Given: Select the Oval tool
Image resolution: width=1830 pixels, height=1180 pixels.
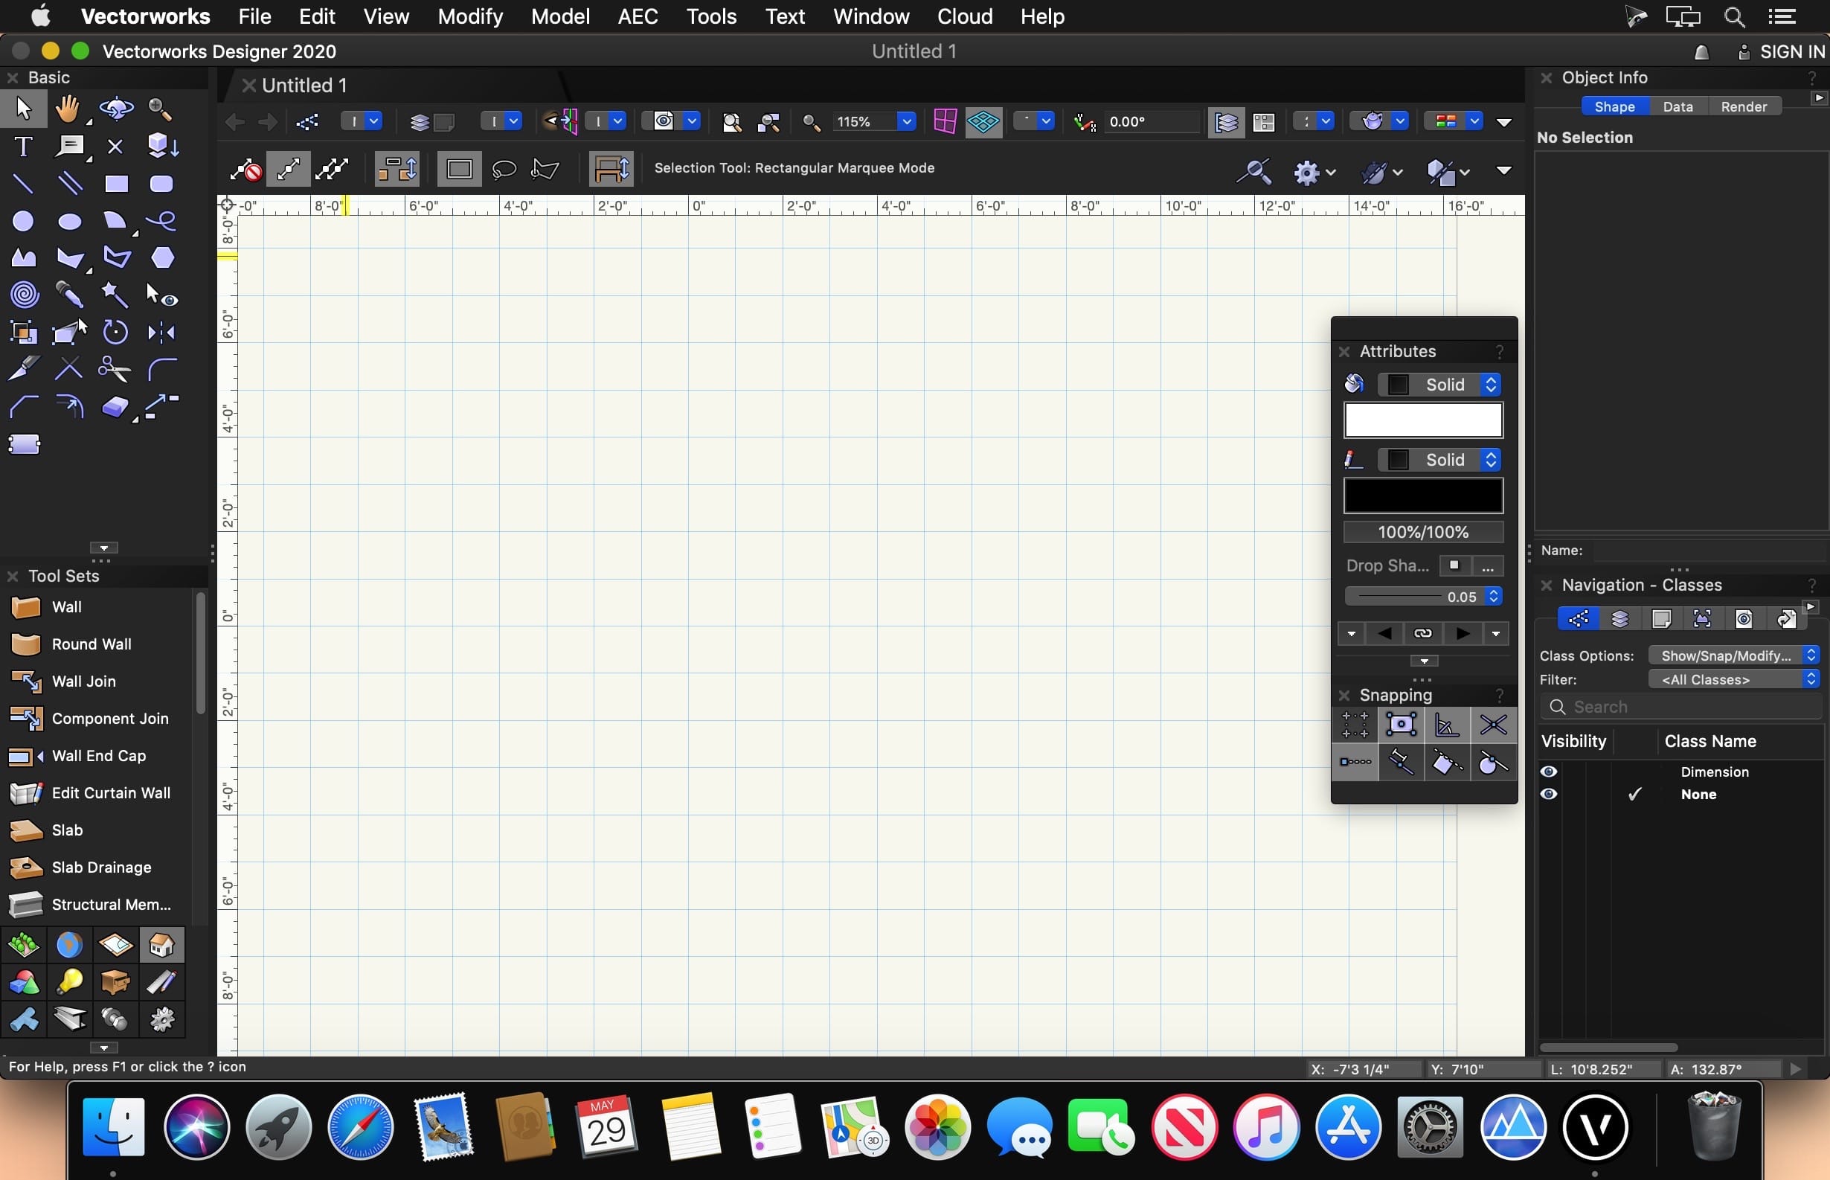Looking at the screenshot, I should point(70,222).
